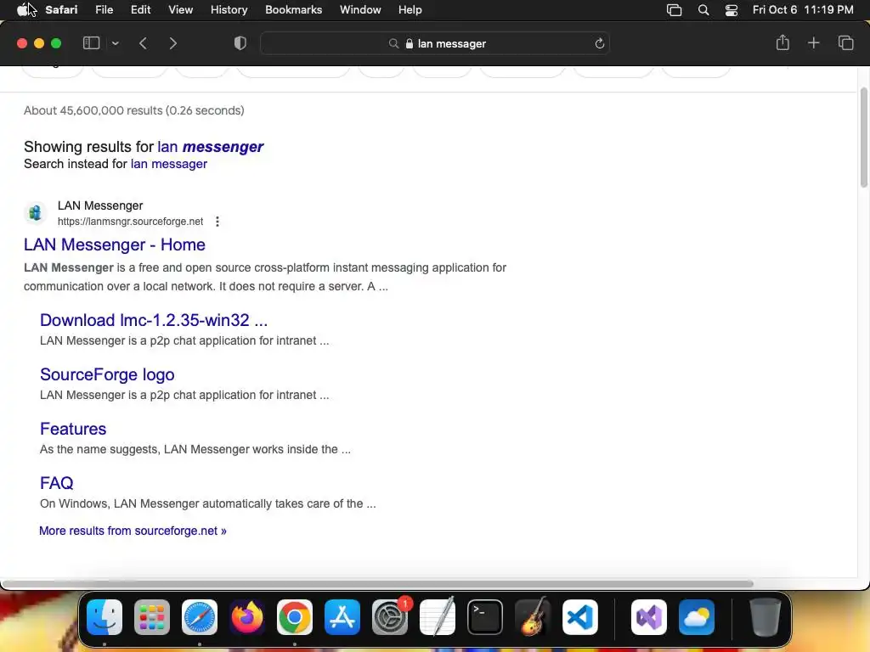This screenshot has height=652, width=870.
Task: Open TextEdit from the Dock
Action: pos(438,617)
